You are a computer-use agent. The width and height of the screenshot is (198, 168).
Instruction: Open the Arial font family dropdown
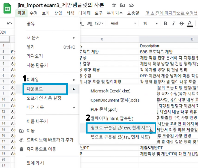(123, 23)
